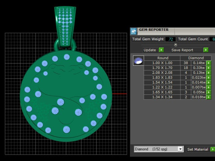This screenshot has width=215, height=161.
Task: Click the Update button label
Action: tap(150, 50)
